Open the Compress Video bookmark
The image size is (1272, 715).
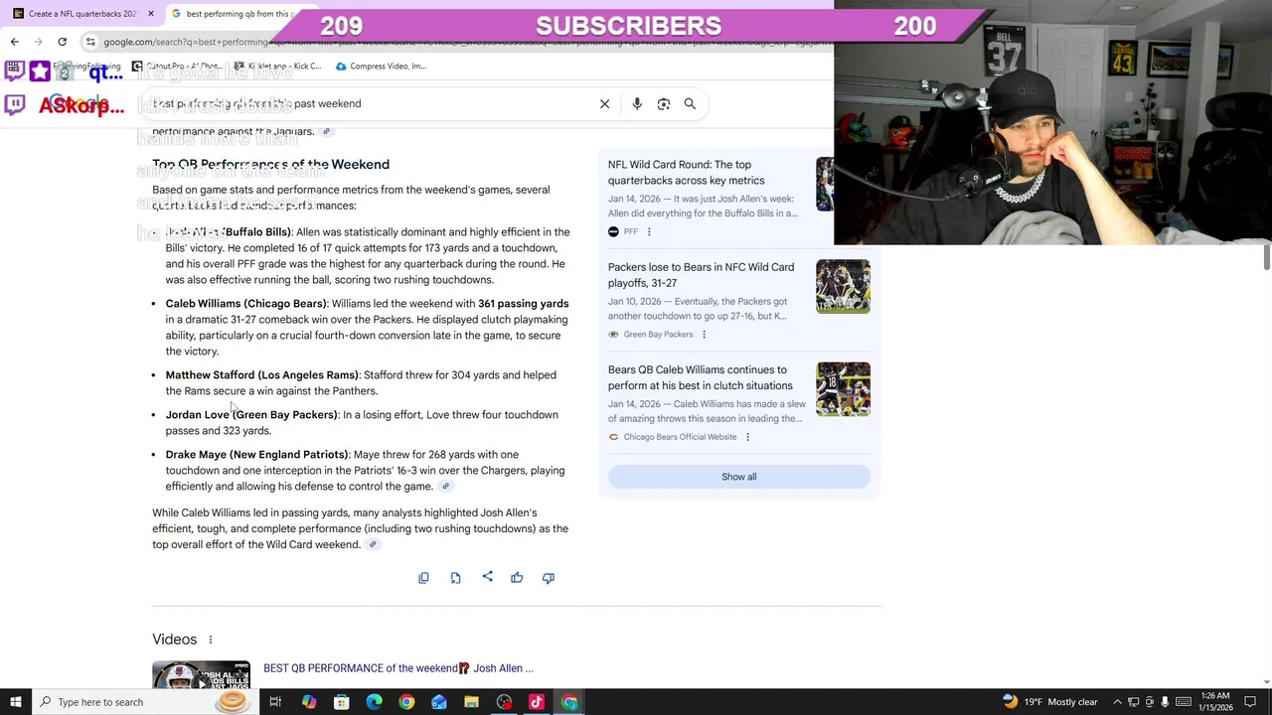382,67
